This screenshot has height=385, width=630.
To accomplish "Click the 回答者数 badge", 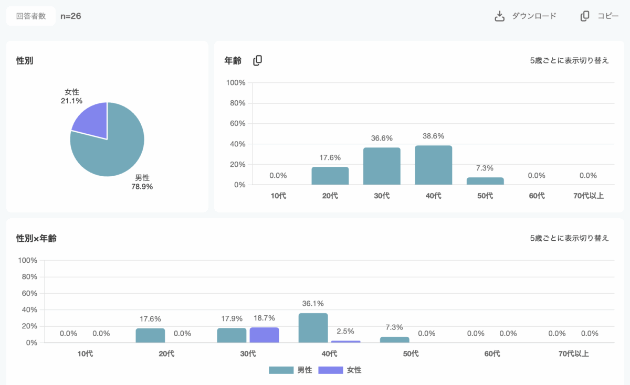I will pyautogui.click(x=31, y=16).
